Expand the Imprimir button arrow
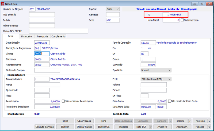The image size is (214, 131). tap(190, 121)
